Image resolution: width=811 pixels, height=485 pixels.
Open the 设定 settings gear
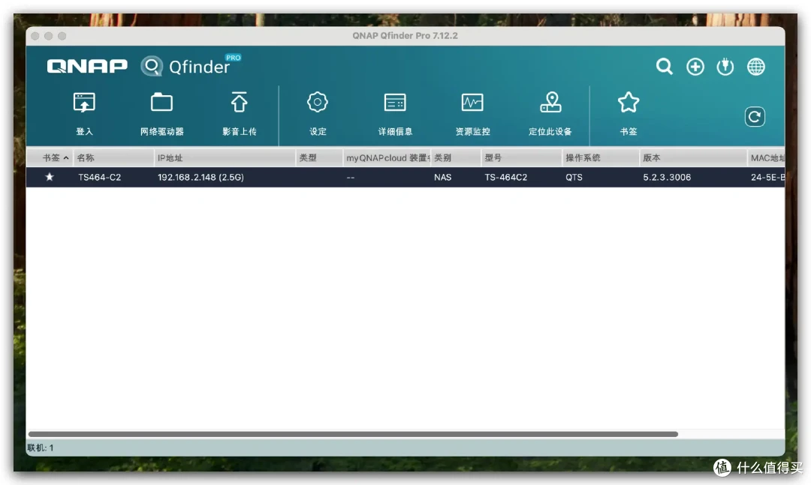[x=317, y=102]
